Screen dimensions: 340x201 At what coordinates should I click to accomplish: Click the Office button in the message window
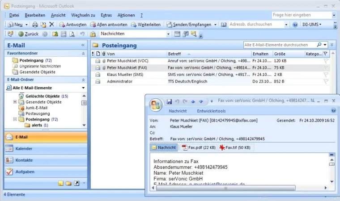pyautogui.click(x=156, y=105)
